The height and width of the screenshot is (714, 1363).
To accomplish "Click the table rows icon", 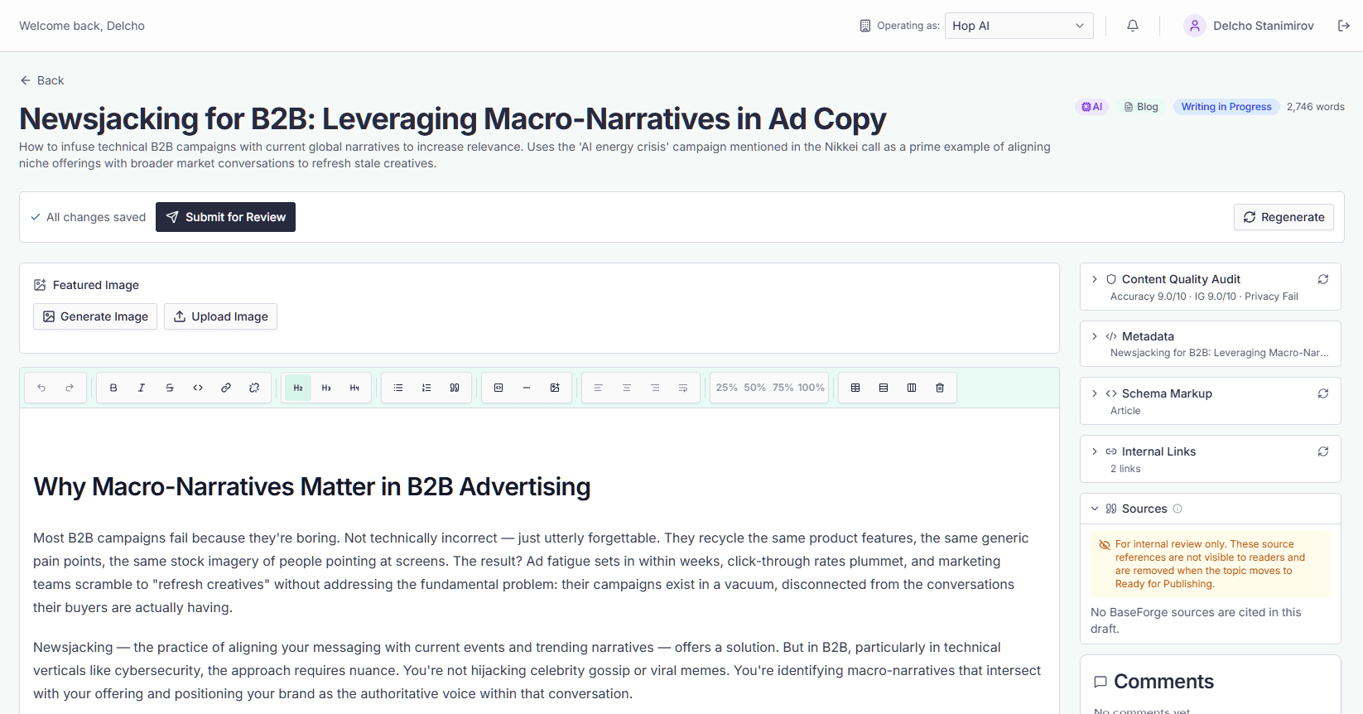I will pos(884,388).
